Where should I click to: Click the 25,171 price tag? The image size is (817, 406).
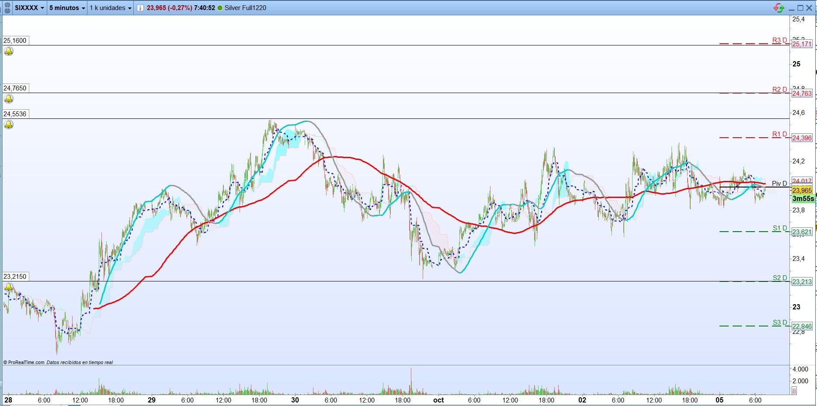click(x=802, y=44)
